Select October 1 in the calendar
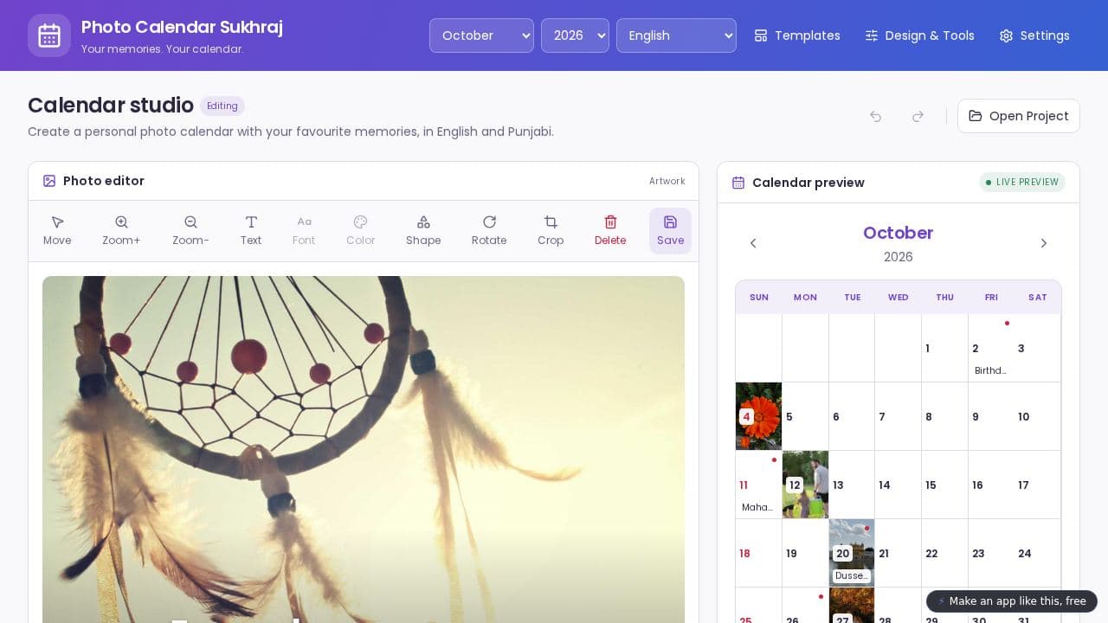1108x623 pixels. 944,348
